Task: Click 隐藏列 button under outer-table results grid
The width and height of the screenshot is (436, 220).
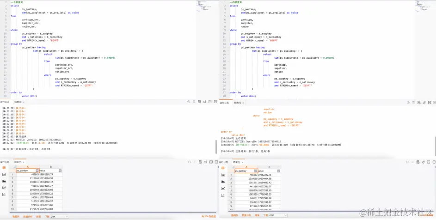Action: click(16, 216)
